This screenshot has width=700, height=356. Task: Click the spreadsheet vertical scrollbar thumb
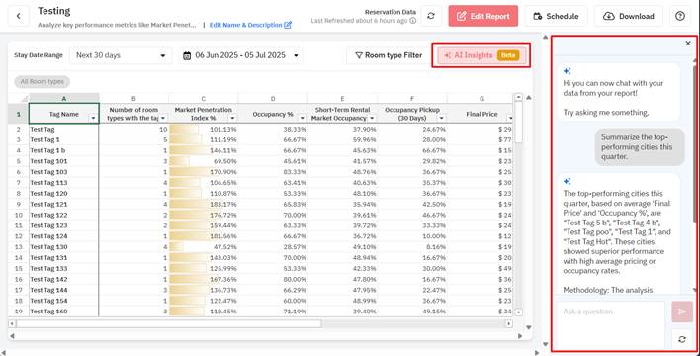tap(518, 123)
